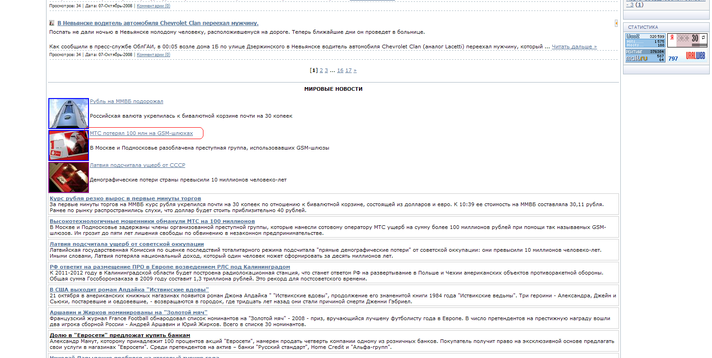The image size is (712, 358).
Task: Click 'Российская валюта укрепилась' summary text
Action: point(191,116)
